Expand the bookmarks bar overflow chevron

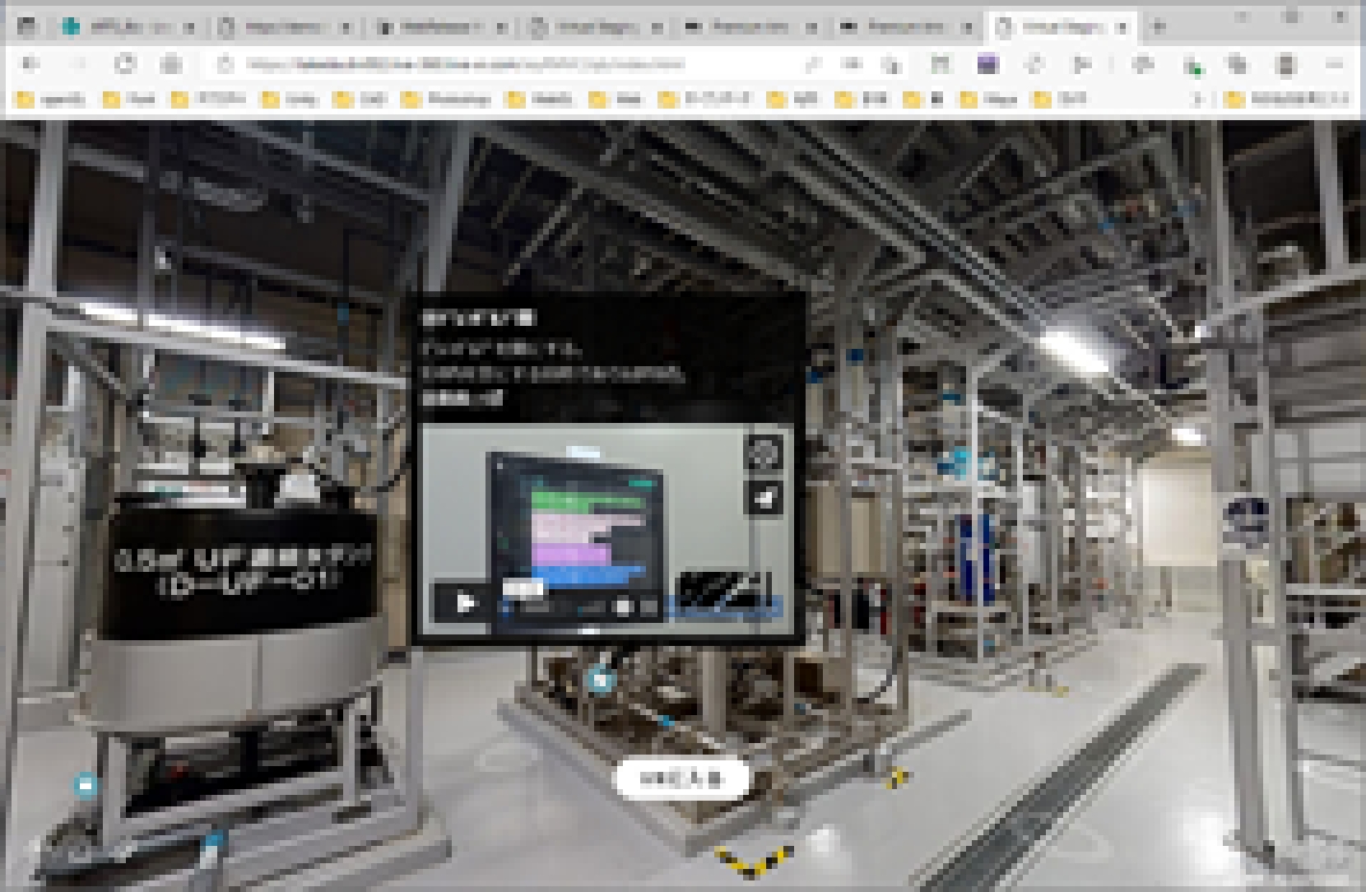click(1198, 100)
